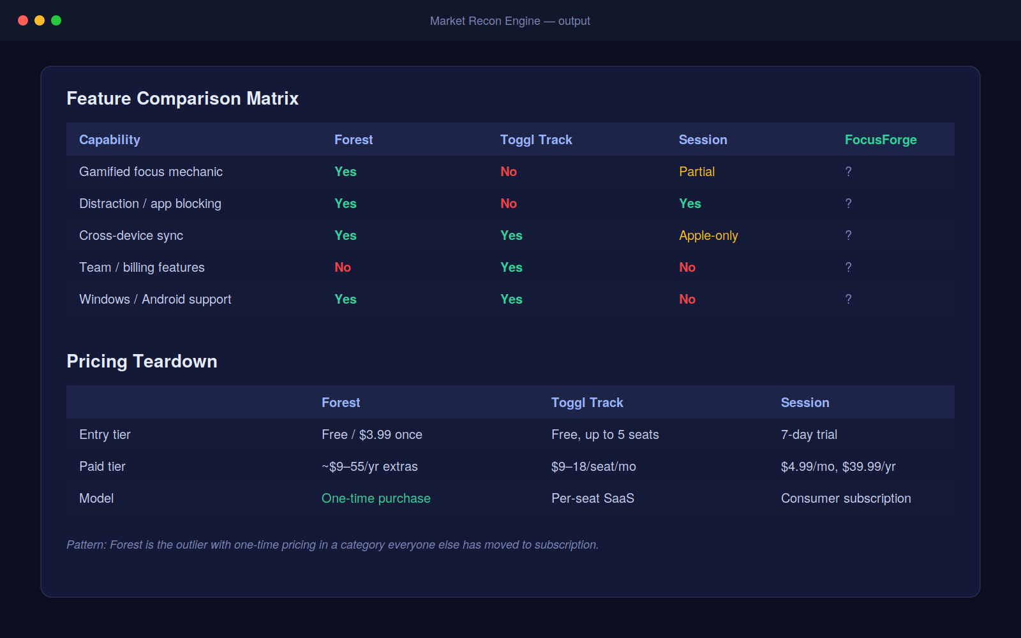Click Toggl Track's 'Yes' for Cross-device sync

[x=511, y=235]
